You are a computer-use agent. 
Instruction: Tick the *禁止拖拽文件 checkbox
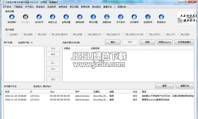coord(104,34)
